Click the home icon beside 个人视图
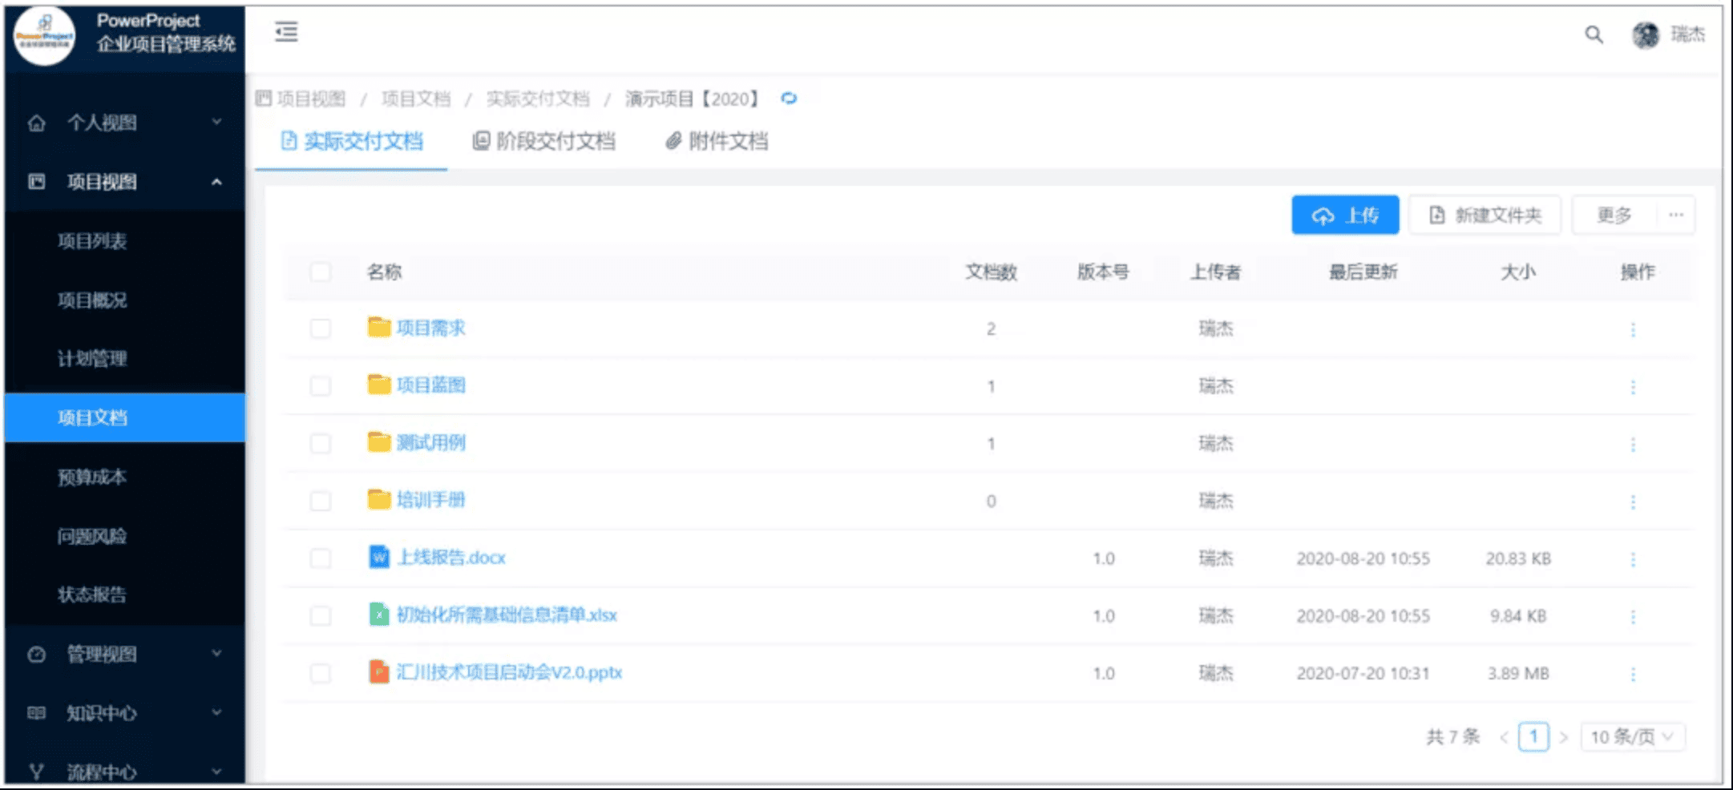Image resolution: width=1733 pixels, height=790 pixels. tap(37, 123)
